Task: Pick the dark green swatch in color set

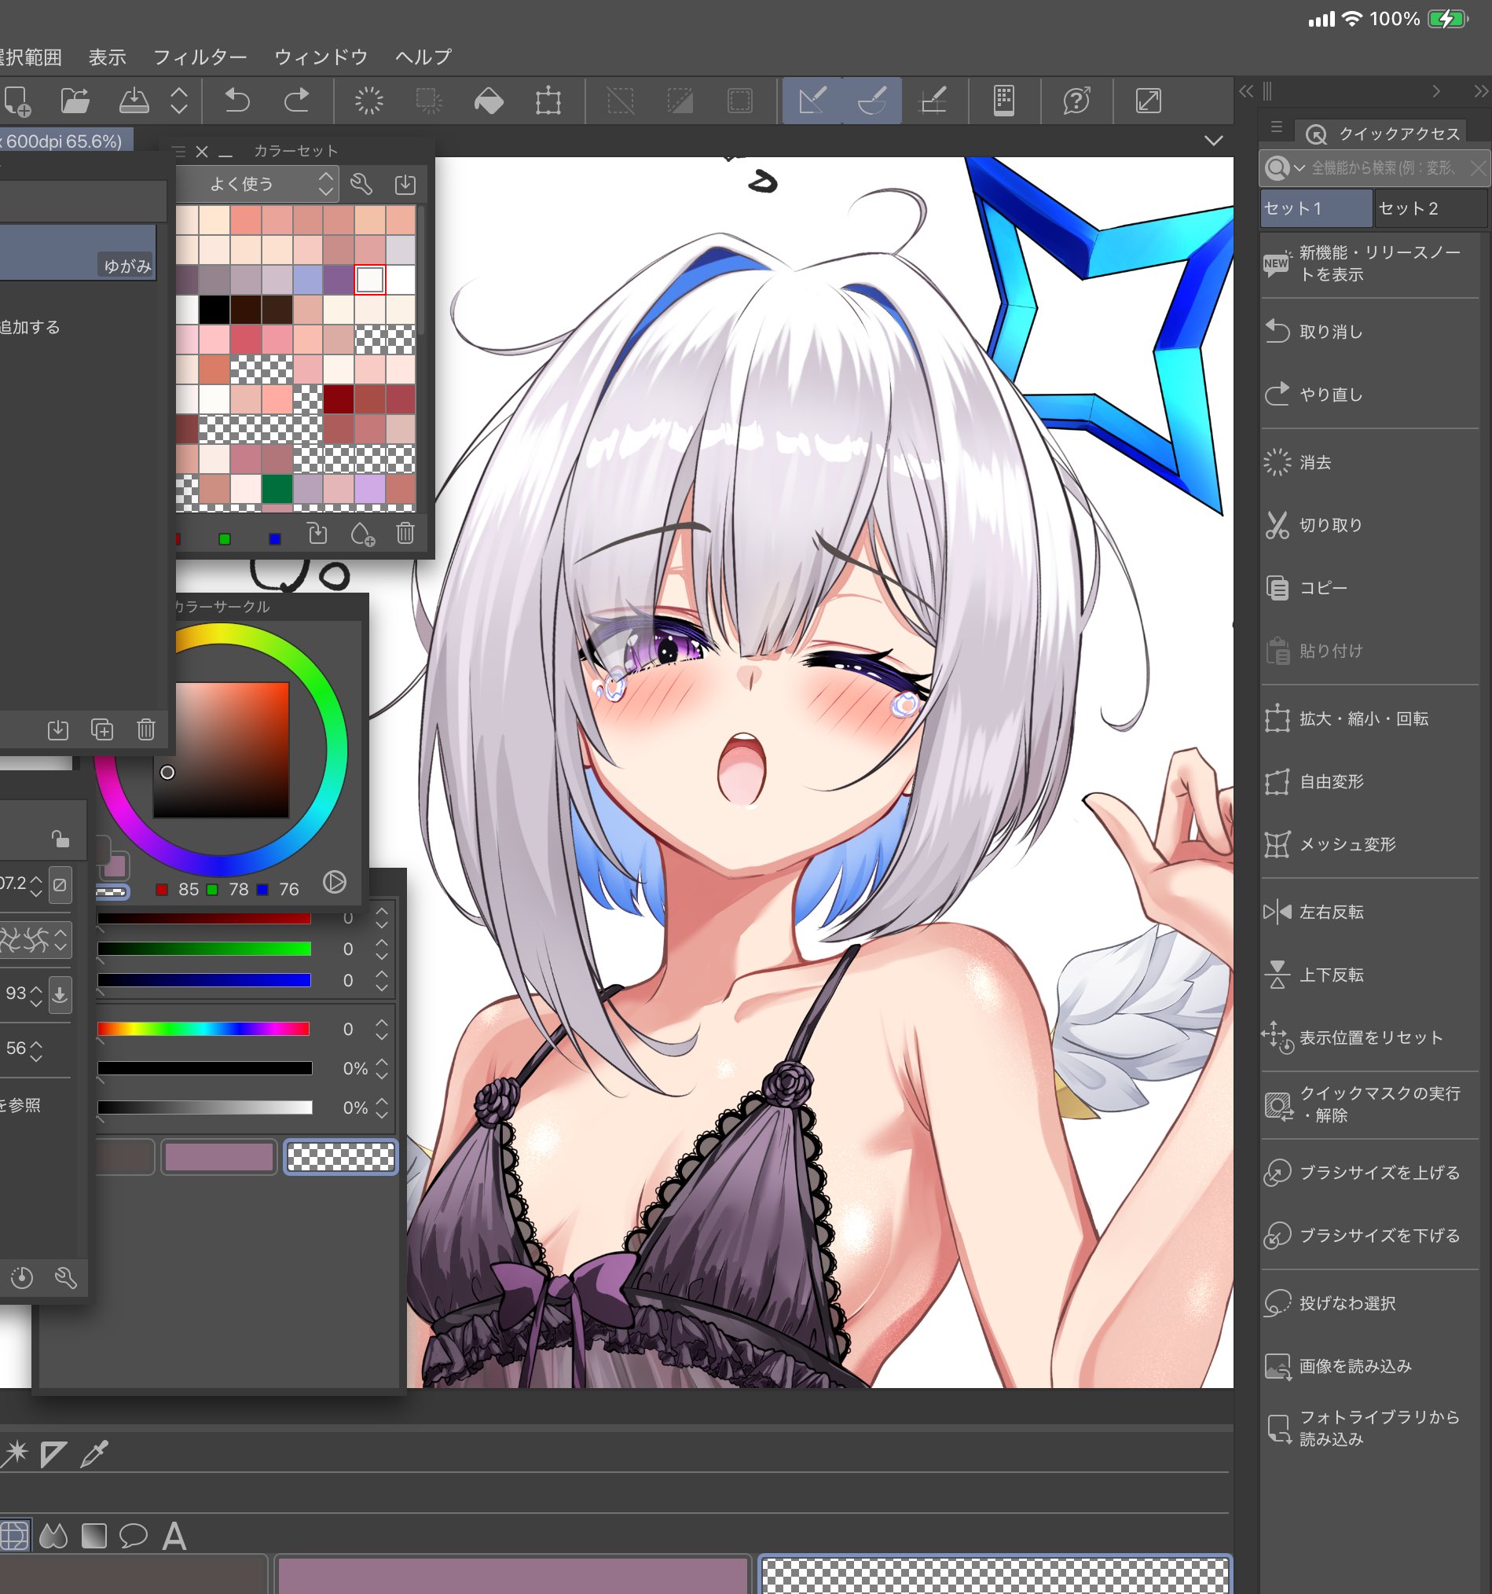Action: click(277, 488)
